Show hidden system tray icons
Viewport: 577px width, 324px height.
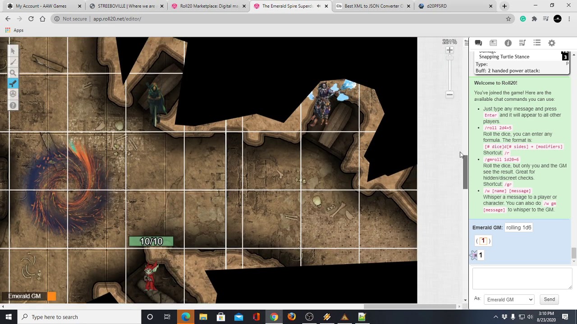(495, 317)
